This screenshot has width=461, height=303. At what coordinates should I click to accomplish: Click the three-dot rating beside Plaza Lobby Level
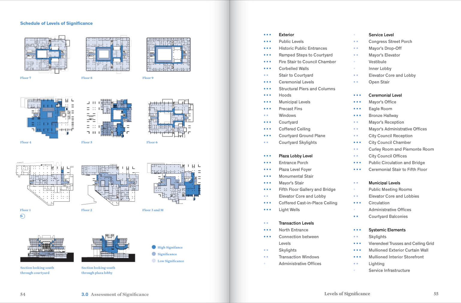coord(267,156)
